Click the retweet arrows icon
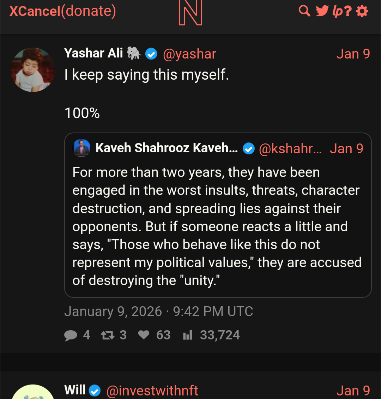 [x=108, y=335]
